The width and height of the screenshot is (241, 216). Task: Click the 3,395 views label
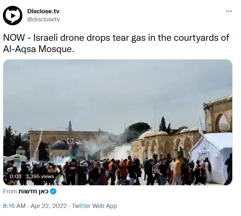tap(40, 176)
